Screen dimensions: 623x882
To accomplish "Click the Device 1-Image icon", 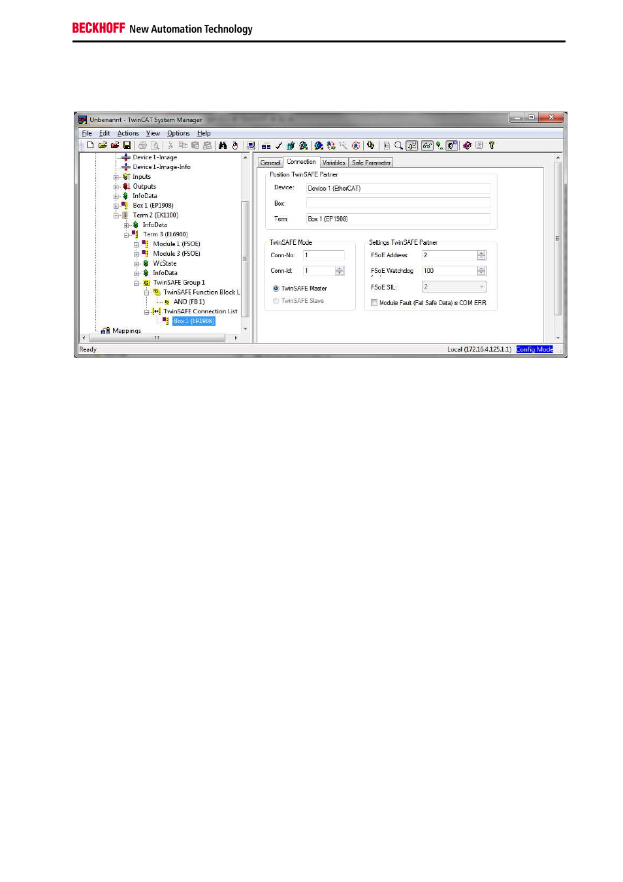I will [126, 157].
